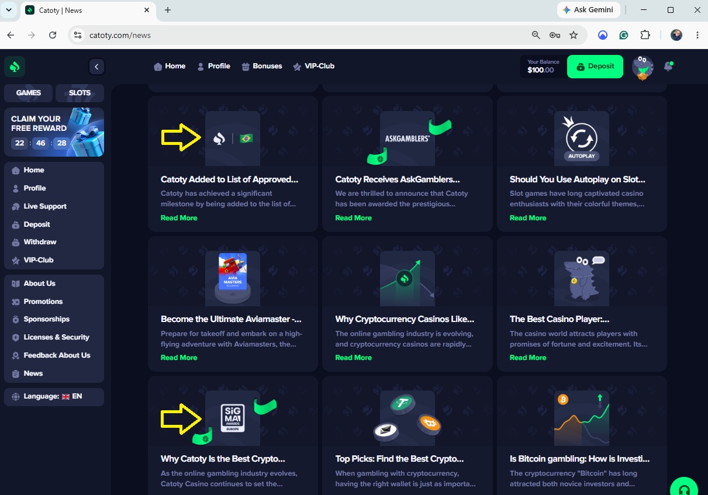This screenshot has width=708, height=495.
Task: Open the Grammarly extension icon
Action: click(624, 35)
